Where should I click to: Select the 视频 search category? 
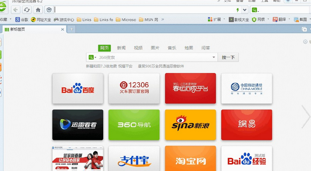point(138,48)
